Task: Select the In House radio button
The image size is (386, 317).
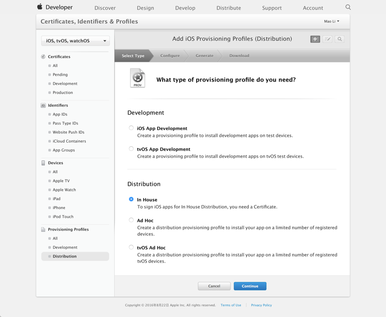Action: point(131,199)
